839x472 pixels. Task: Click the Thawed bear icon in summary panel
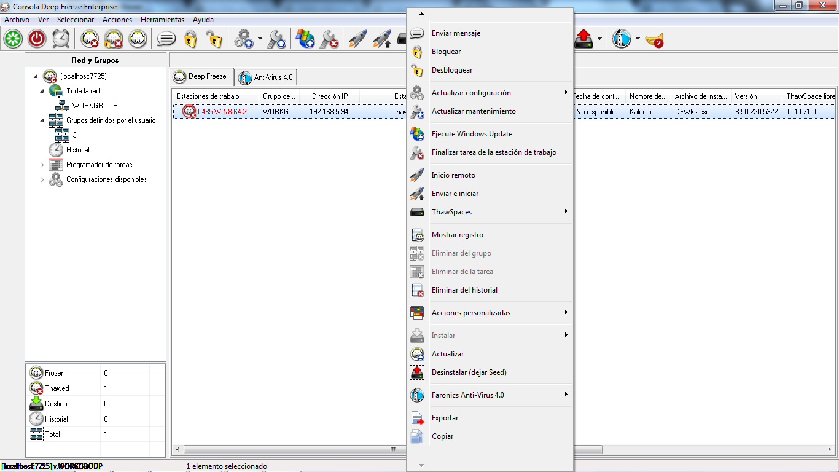click(36, 388)
